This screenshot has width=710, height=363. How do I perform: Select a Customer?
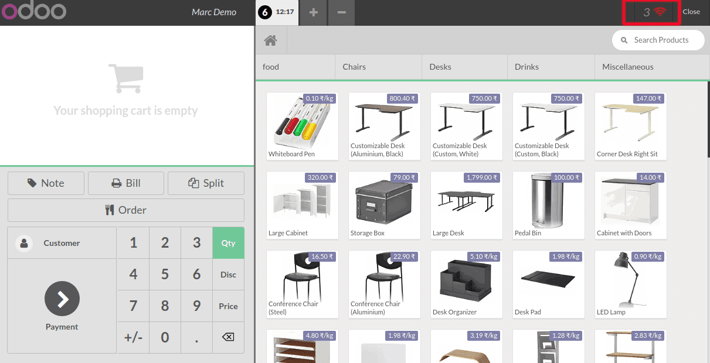[x=62, y=243]
